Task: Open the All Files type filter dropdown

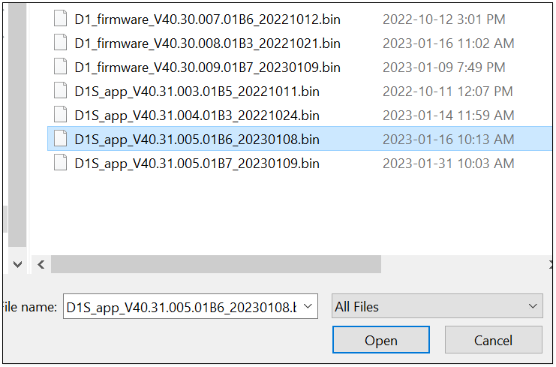Action: 437,306
